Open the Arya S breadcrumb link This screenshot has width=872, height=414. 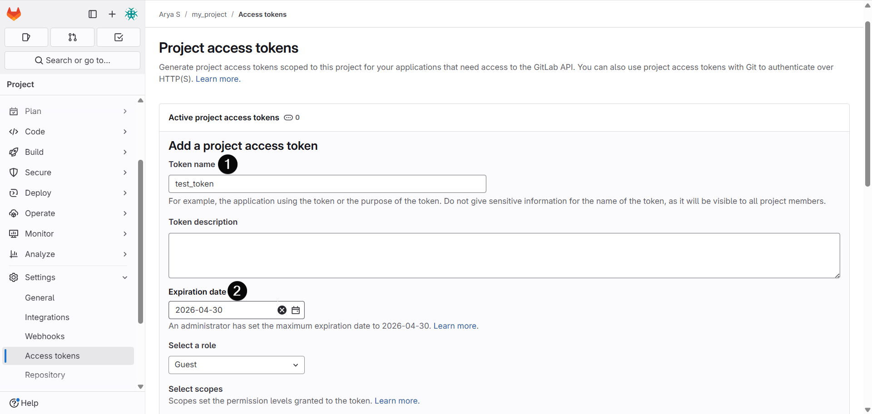pos(169,14)
